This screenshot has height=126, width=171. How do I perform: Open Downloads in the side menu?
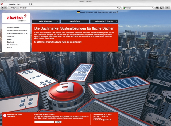10,42
